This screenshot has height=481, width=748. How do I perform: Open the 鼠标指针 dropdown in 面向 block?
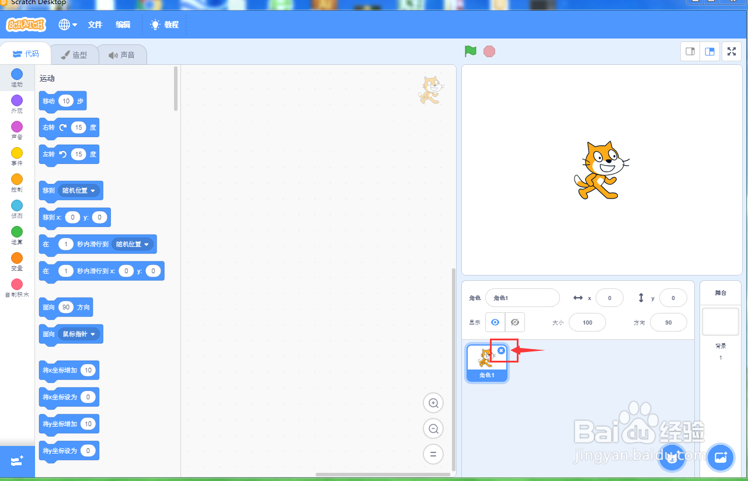(78, 334)
